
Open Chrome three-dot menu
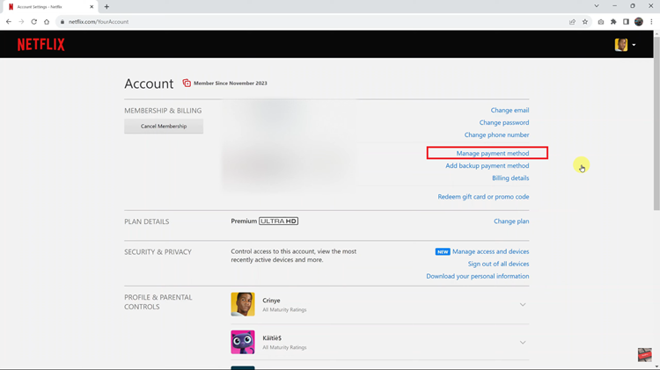(651, 22)
